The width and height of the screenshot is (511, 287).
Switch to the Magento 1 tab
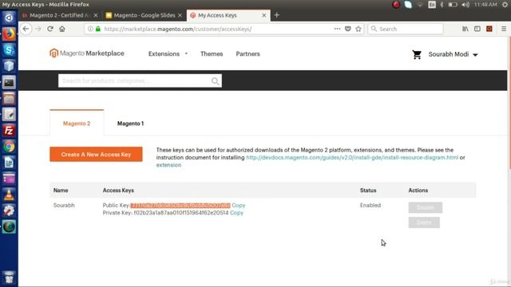click(130, 124)
